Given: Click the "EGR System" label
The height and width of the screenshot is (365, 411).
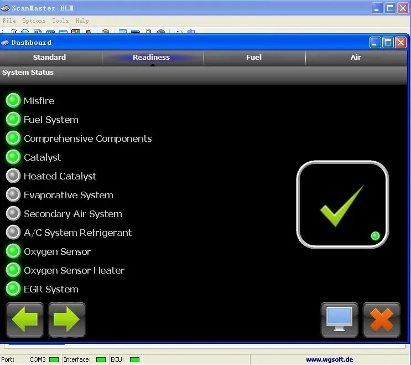Looking at the screenshot, I should coord(51,290).
